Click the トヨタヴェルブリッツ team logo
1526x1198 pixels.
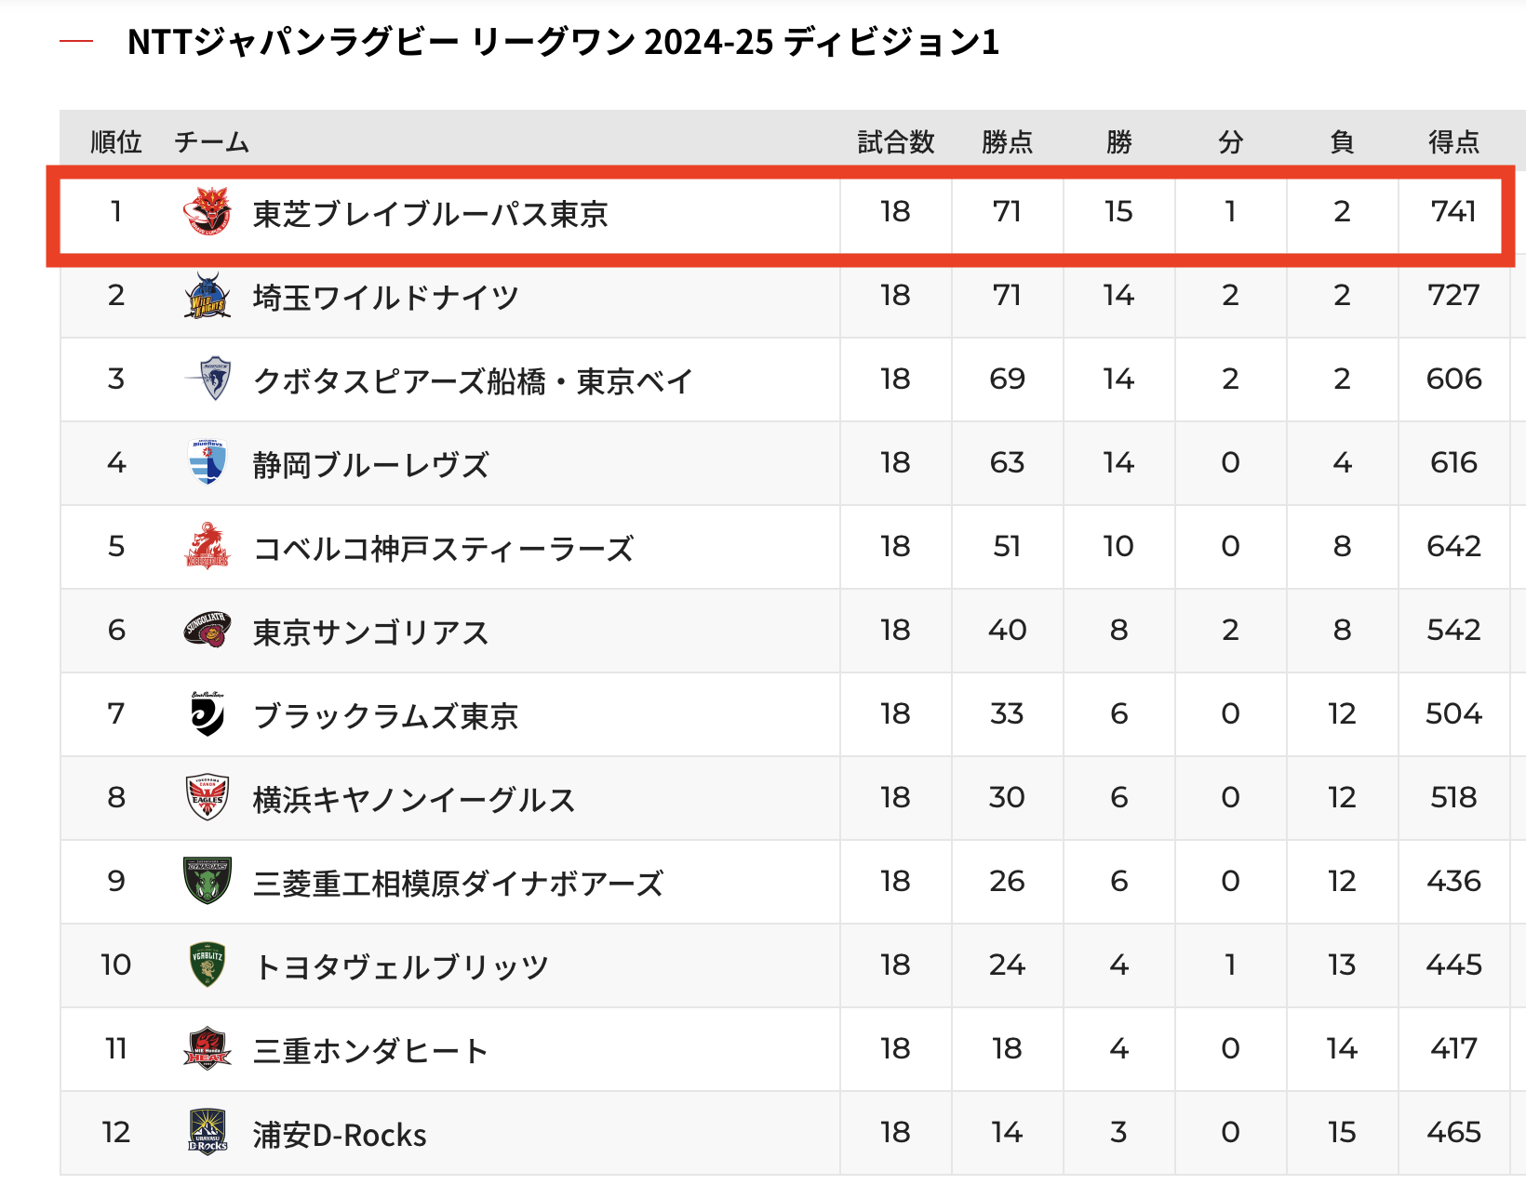click(x=207, y=965)
